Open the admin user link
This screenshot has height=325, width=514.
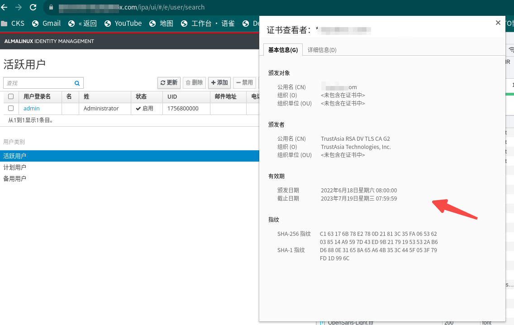32,108
